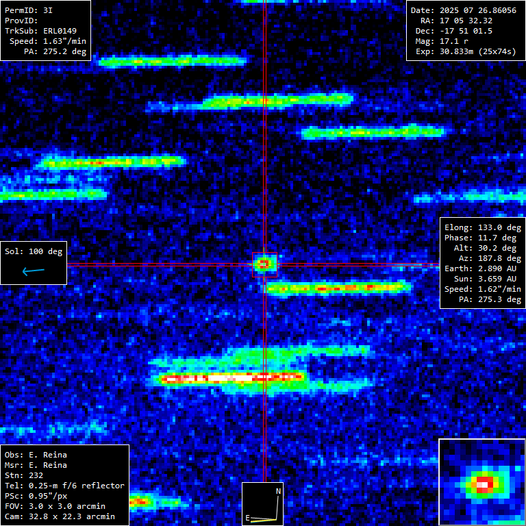Click the 'Alt: 30.2 deg' line

coord(485,248)
